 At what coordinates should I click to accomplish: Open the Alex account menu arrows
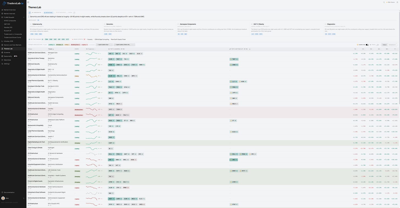tap(24, 198)
